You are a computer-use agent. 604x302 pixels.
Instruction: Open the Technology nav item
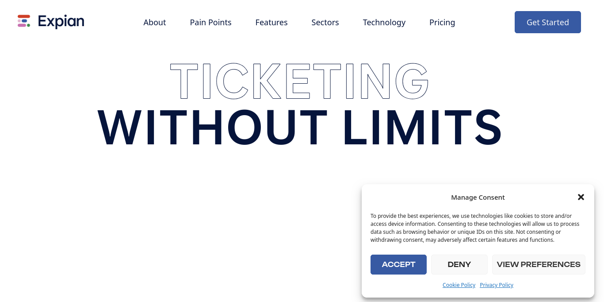(384, 22)
